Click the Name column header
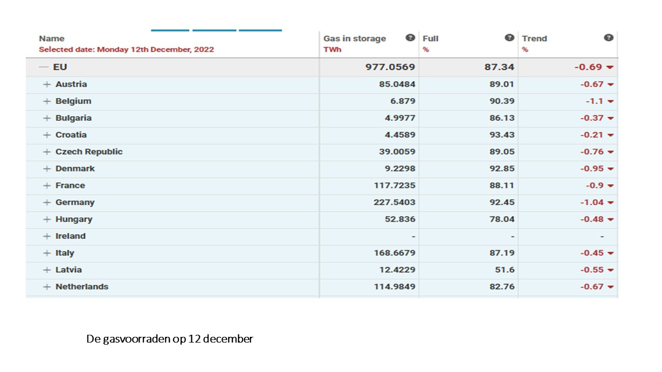Screen dimensions: 662x372 click(52, 38)
